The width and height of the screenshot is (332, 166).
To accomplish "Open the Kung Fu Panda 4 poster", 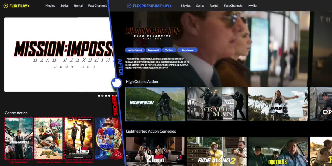I will [49, 139].
